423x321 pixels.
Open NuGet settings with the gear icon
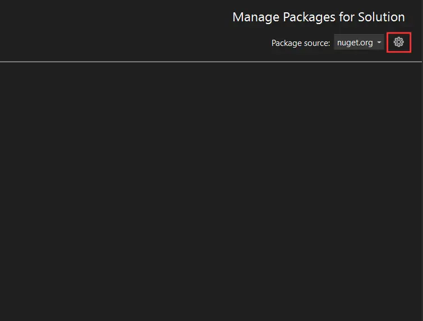(399, 43)
